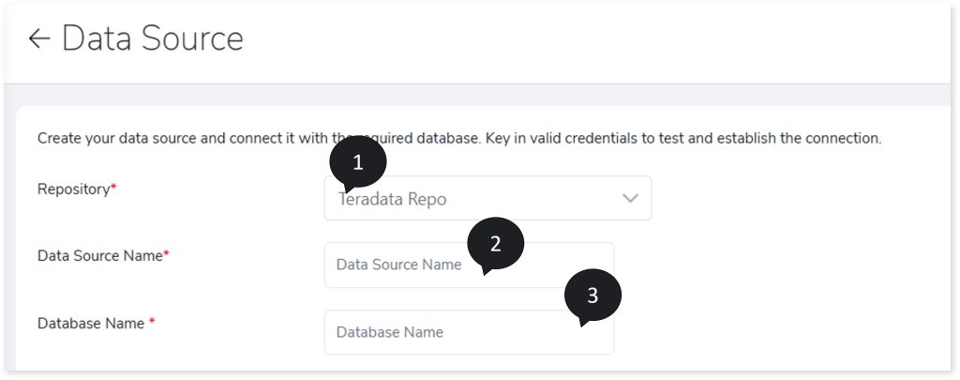The image size is (960, 380).
Task: Select the Database Name label text
Action: pyautogui.click(x=91, y=323)
